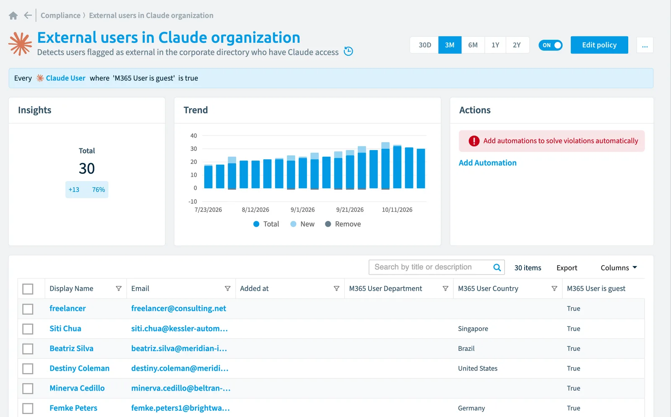Screen dimensions: 671x417
Task: Turn off the policy ON toggle
Action: click(x=551, y=45)
